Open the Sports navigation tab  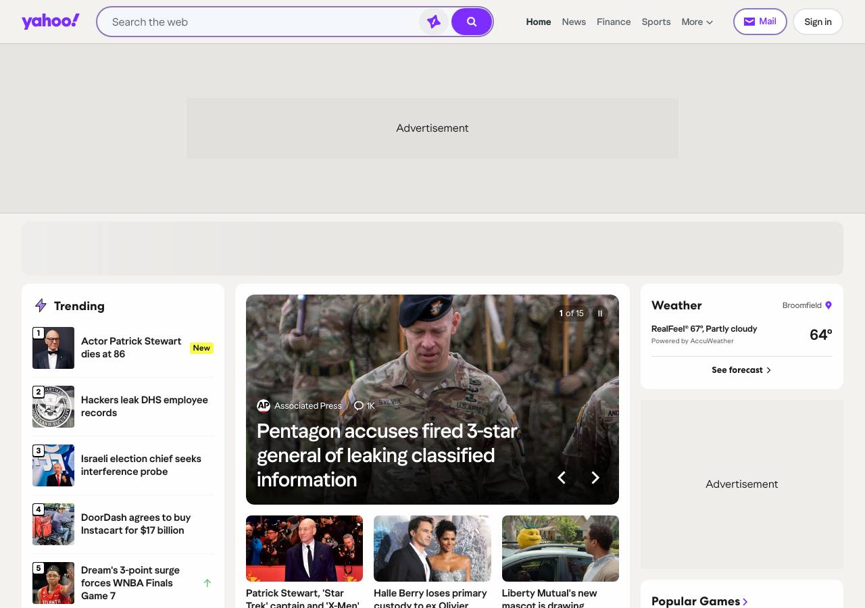(656, 22)
